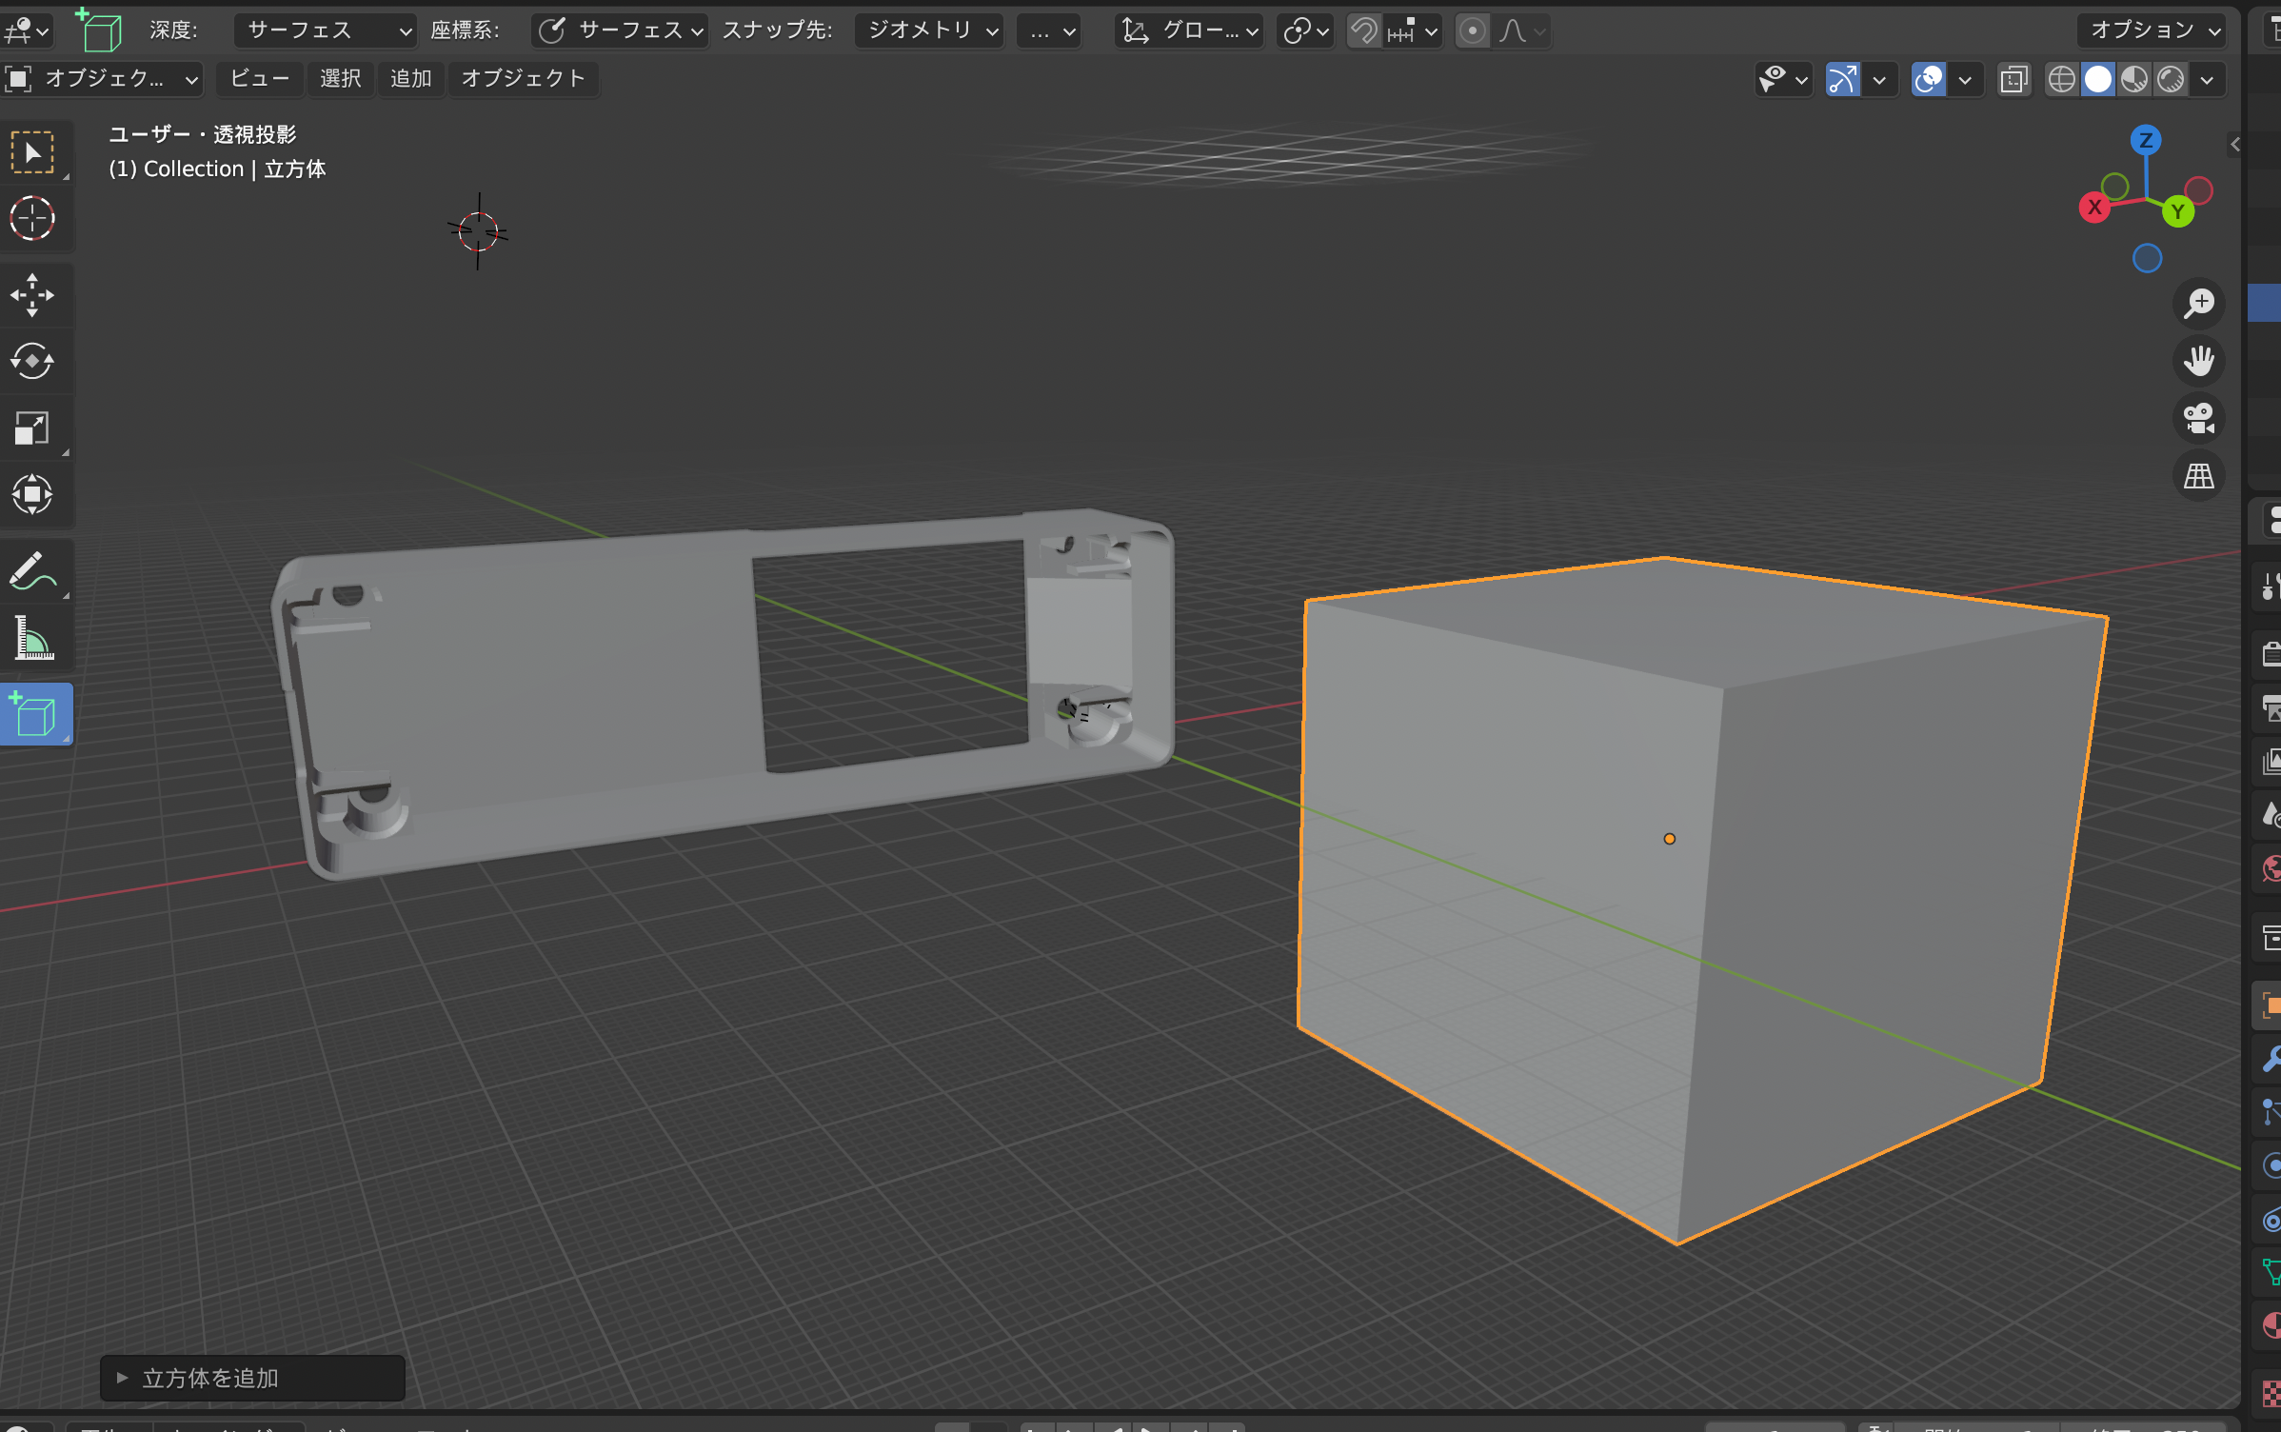Select wireframe viewport shading
The height and width of the screenshot is (1432, 2281).
click(2062, 79)
